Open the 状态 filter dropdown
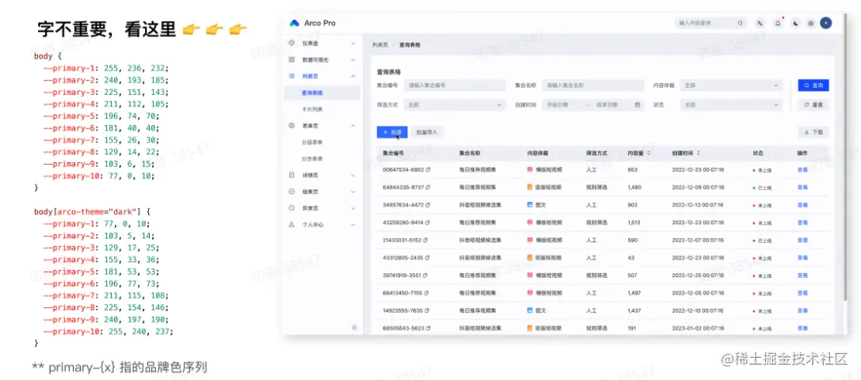 (731, 104)
